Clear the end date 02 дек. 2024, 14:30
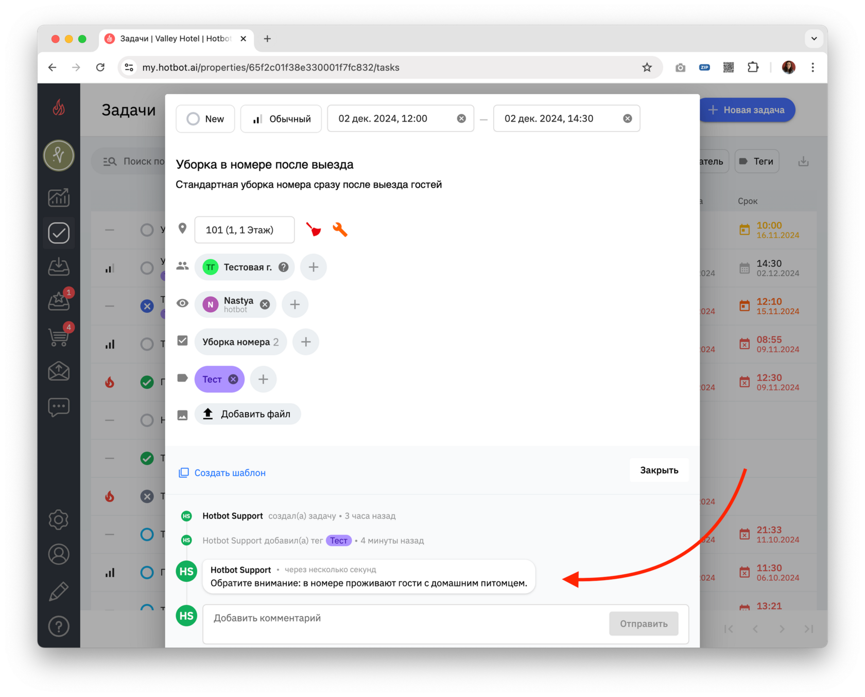 tap(627, 118)
